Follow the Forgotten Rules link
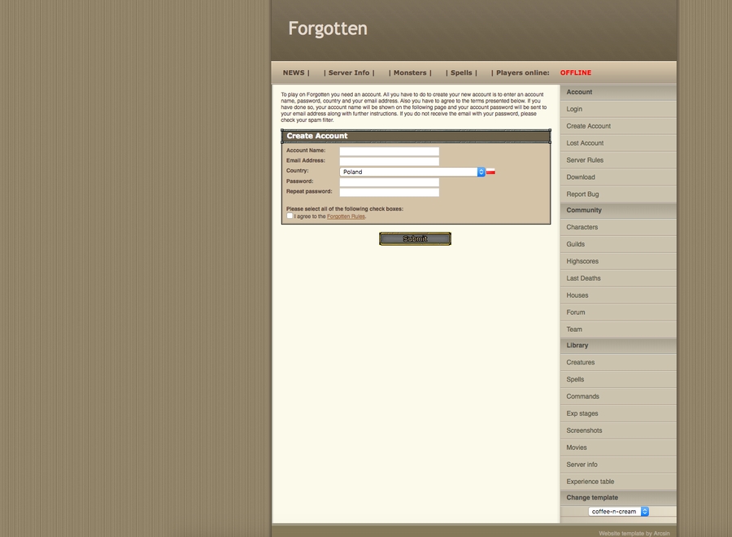Viewport: 732px width, 537px height. [x=346, y=216]
